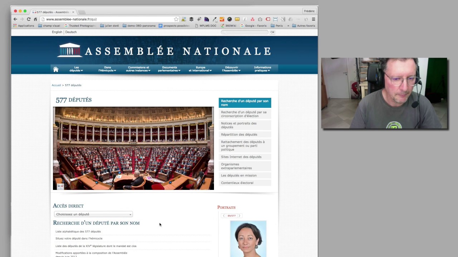The width and height of the screenshot is (458, 257).
Task: Open the 'champ visuel' bookmark folder
Action: (49, 26)
